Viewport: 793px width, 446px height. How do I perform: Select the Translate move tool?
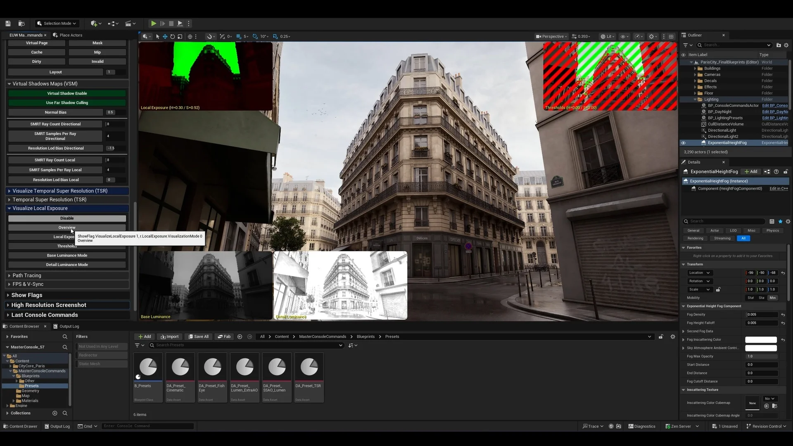pos(165,36)
